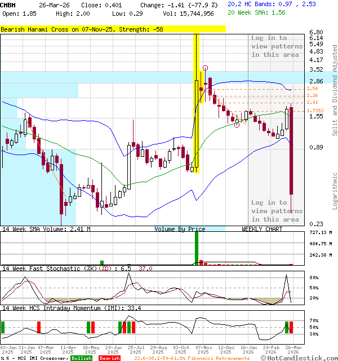Click the Volume By Price label
The width and height of the screenshot is (338, 361).
[x=180, y=229]
